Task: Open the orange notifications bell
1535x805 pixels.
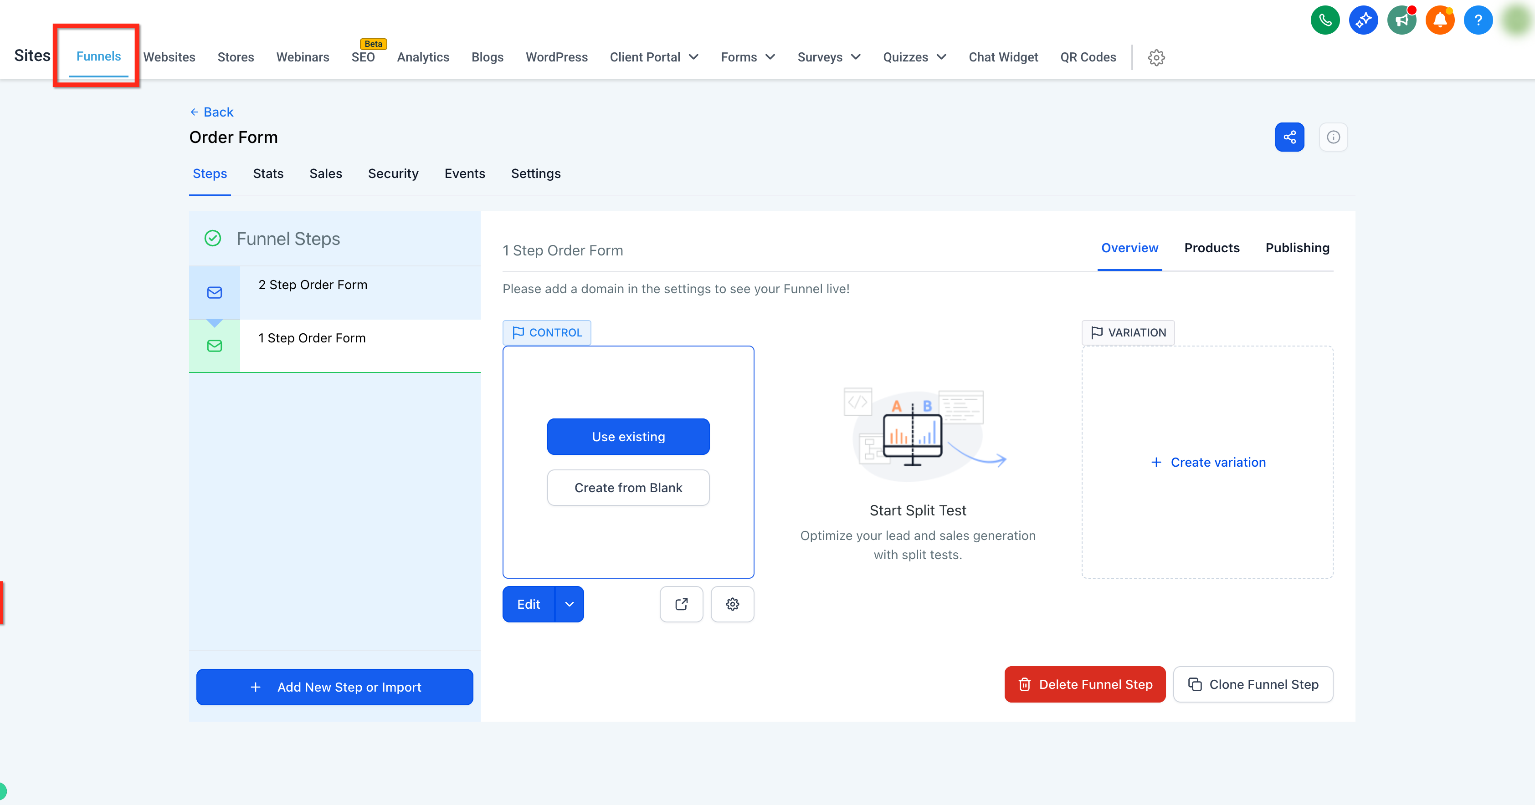Action: (x=1440, y=20)
